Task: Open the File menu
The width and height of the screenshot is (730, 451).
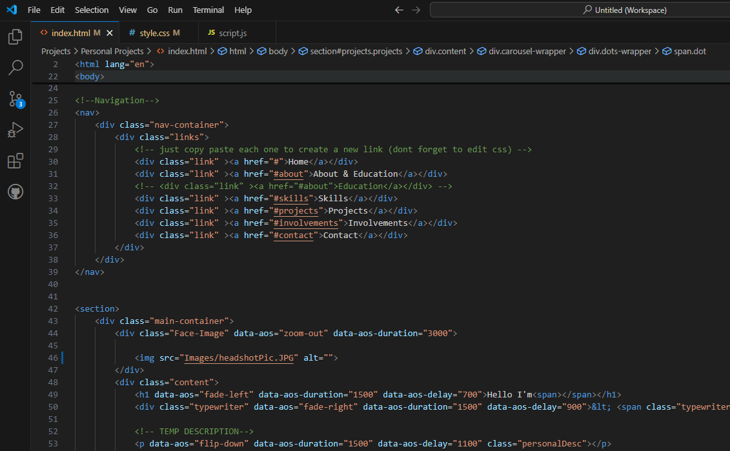Action: [x=34, y=10]
